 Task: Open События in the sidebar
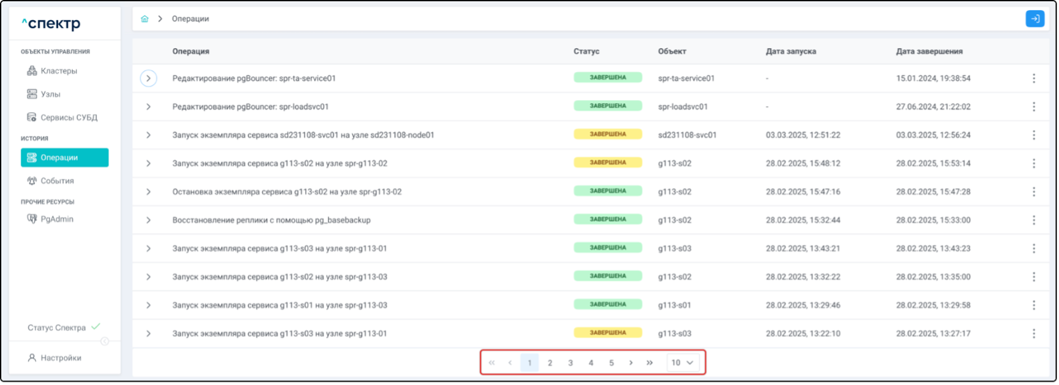pos(50,181)
